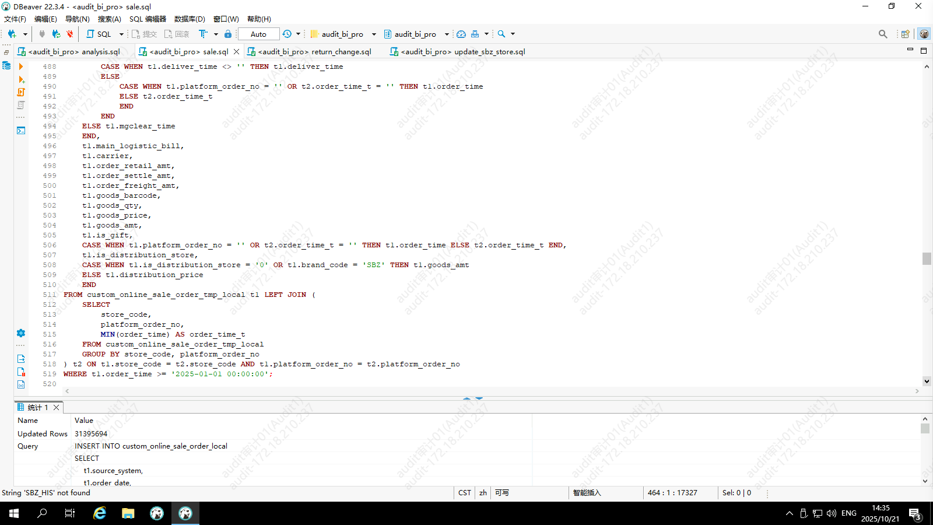933x525 pixels.
Task: Execute SQL statement with the orange play icon
Action: [21, 66]
